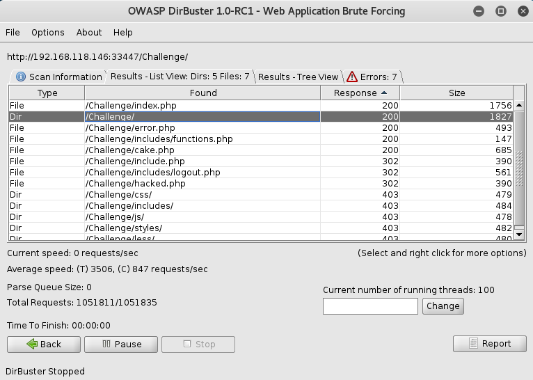
Task: Click the scroll down arrow of results list
Action: tap(519, 234)
